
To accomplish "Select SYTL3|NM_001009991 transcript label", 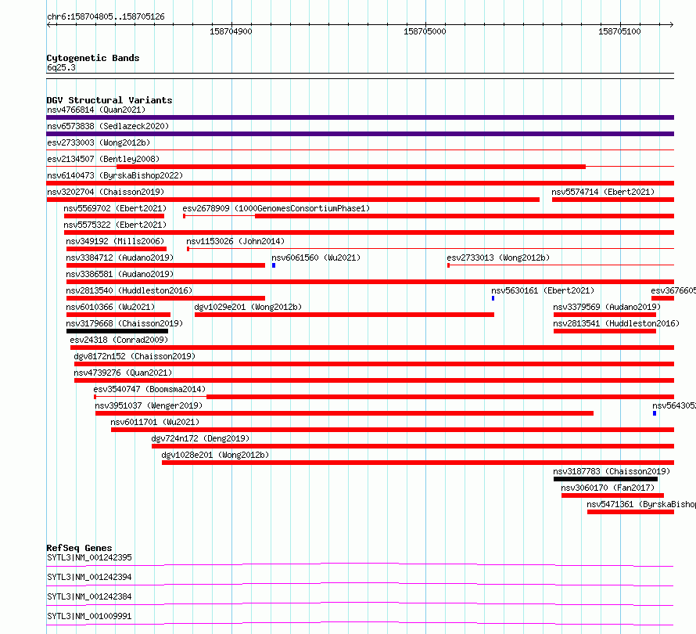I will tap(89, 616).
